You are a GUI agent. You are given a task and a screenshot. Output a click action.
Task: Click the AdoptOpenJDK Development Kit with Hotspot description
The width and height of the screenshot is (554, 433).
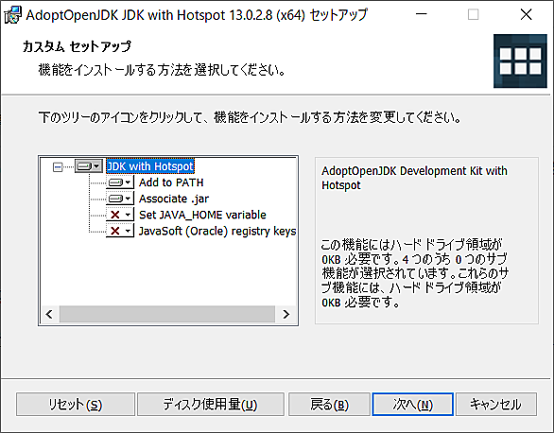414,178
